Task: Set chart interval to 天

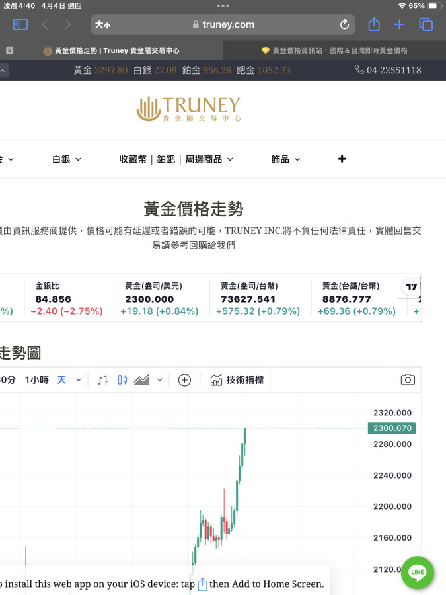Action: pyautogui.click(x=61, y=379)
